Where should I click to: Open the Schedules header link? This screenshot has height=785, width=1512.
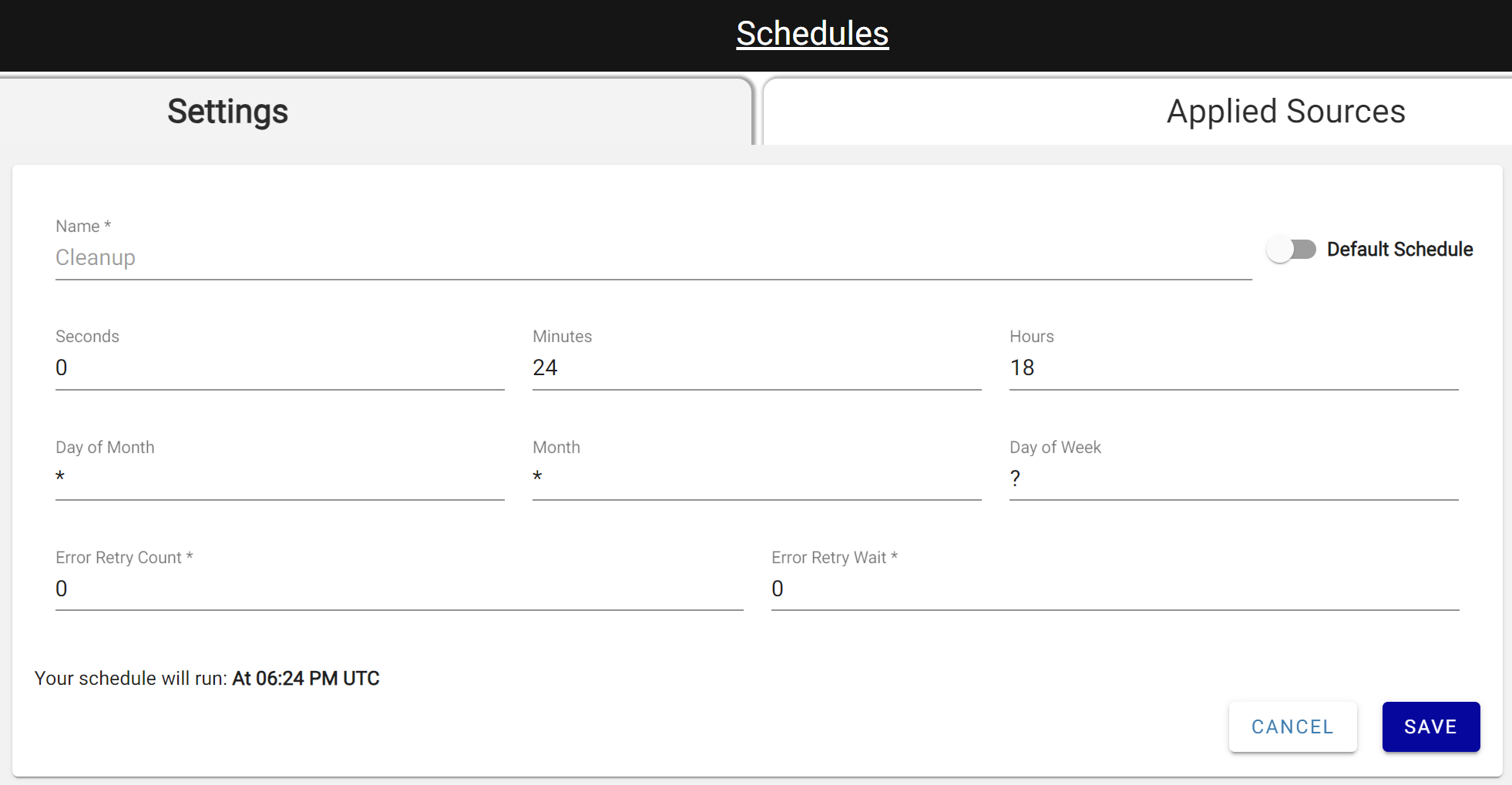[x=812, y=34]
